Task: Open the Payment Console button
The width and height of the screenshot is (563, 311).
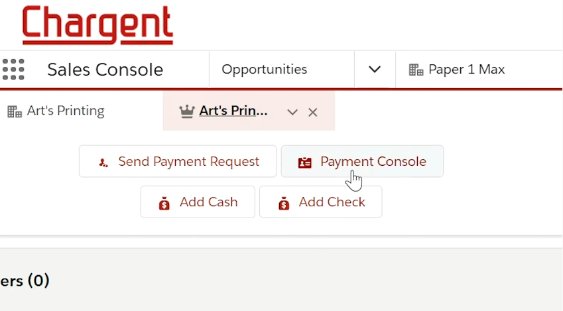Action: pyautogui.click(x=362, y=161)
